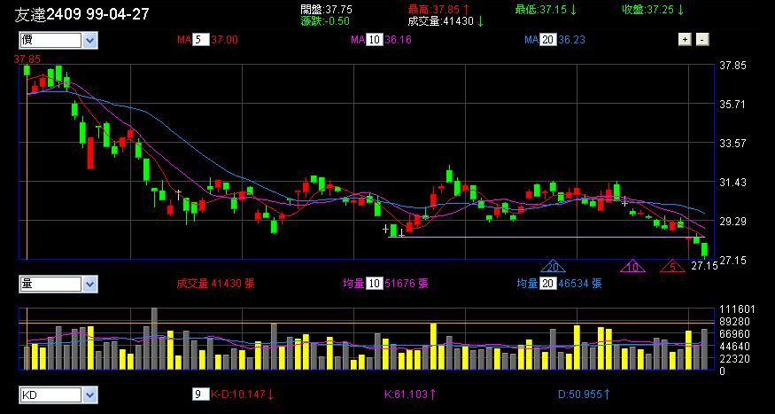Click the plus zoom-in button
This screenshot has height=414, width=775.
[685, 40]
